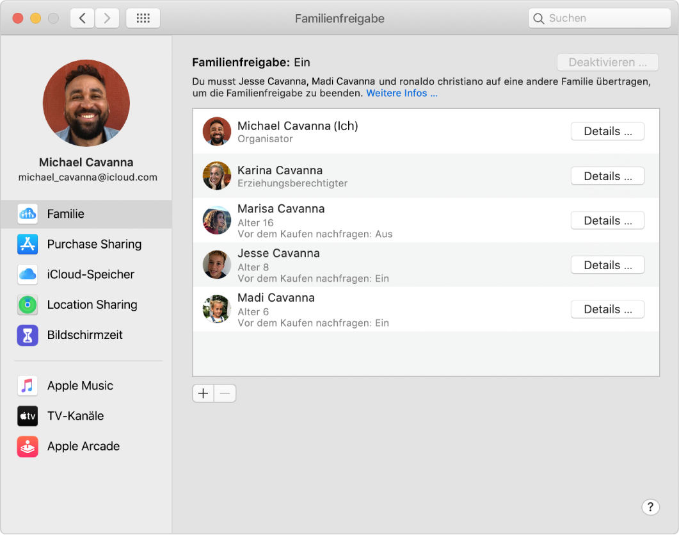Click 'Vor dem Kaufen nachfragen: Aus' text
Image resolution: width=679 pixels, height=535 pixels.
315,234
